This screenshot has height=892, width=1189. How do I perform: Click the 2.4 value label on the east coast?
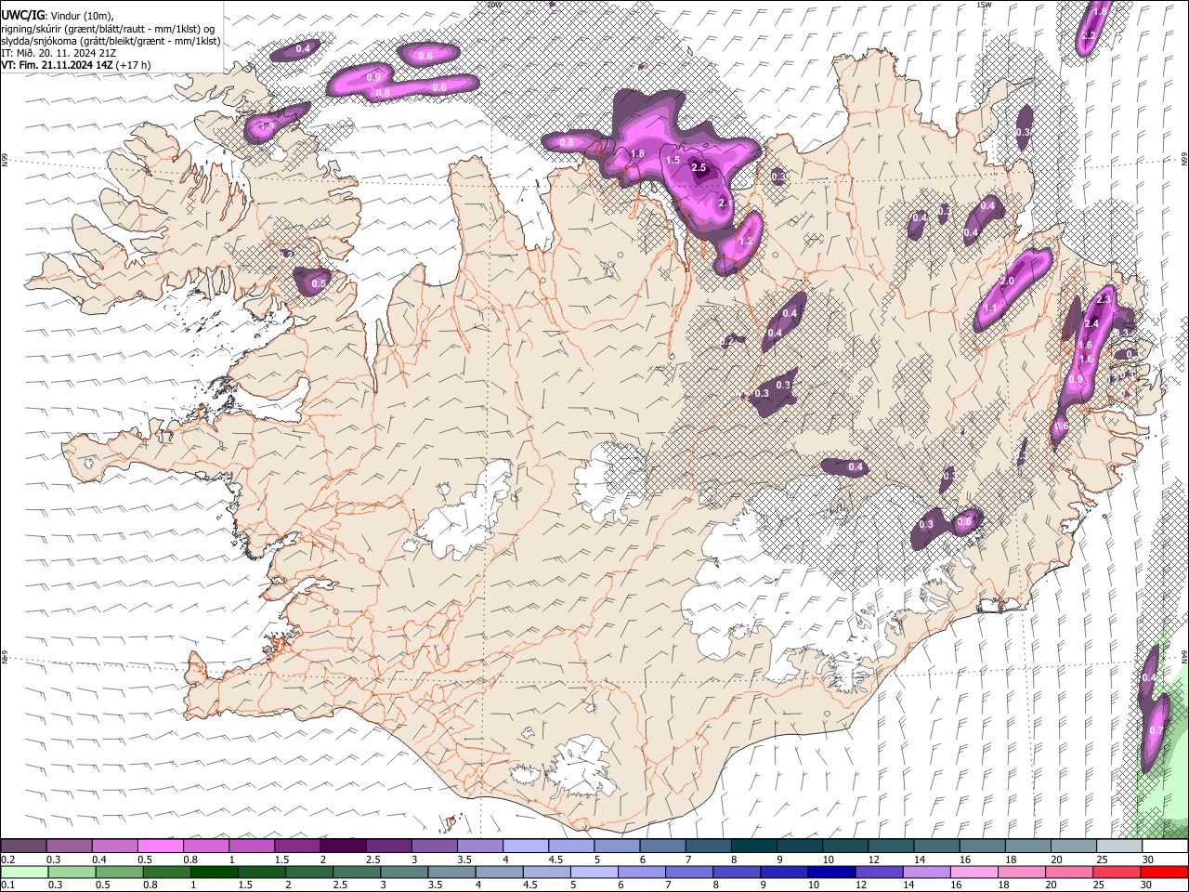click(x=1091, y=323)
